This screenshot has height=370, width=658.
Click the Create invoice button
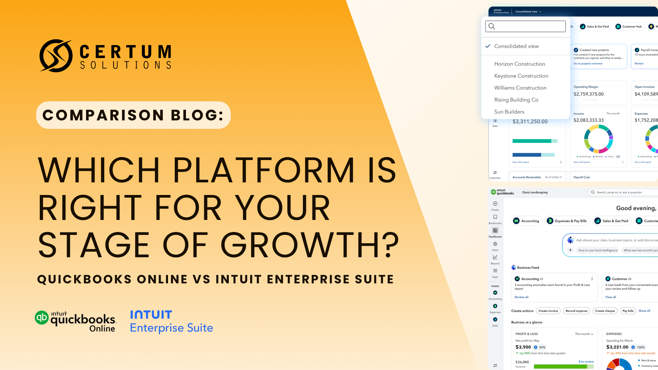point(548,311)
